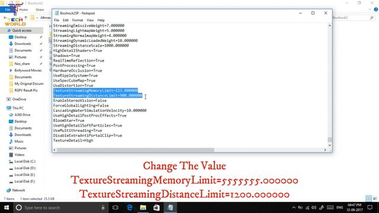Open Bollywood Movies folder in sidebar
Image resolution: width=379 pixels, height=213 pixels.
[x=28, y=70]
